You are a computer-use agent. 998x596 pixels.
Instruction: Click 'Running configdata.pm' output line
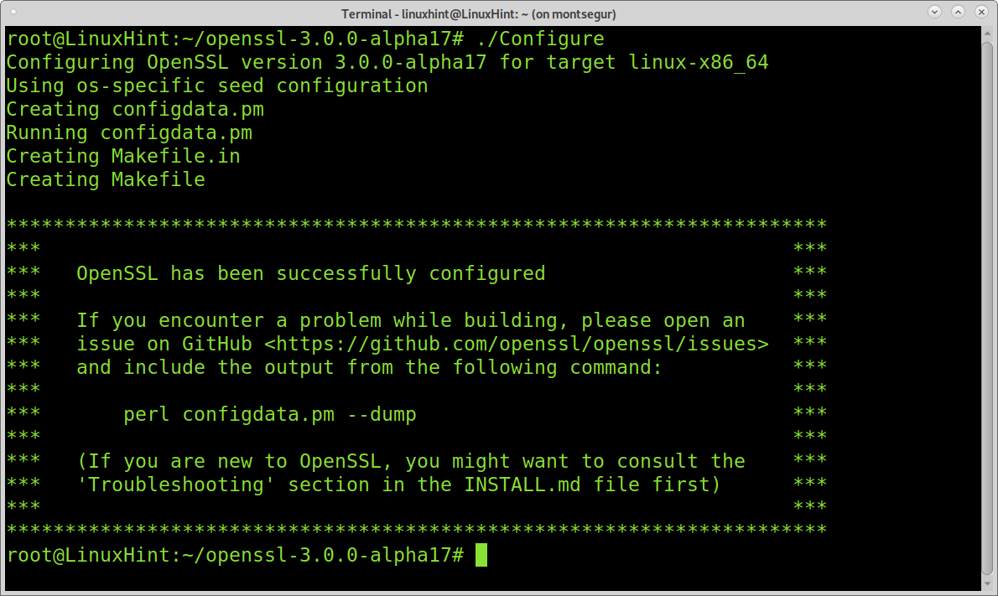[128, 132]
